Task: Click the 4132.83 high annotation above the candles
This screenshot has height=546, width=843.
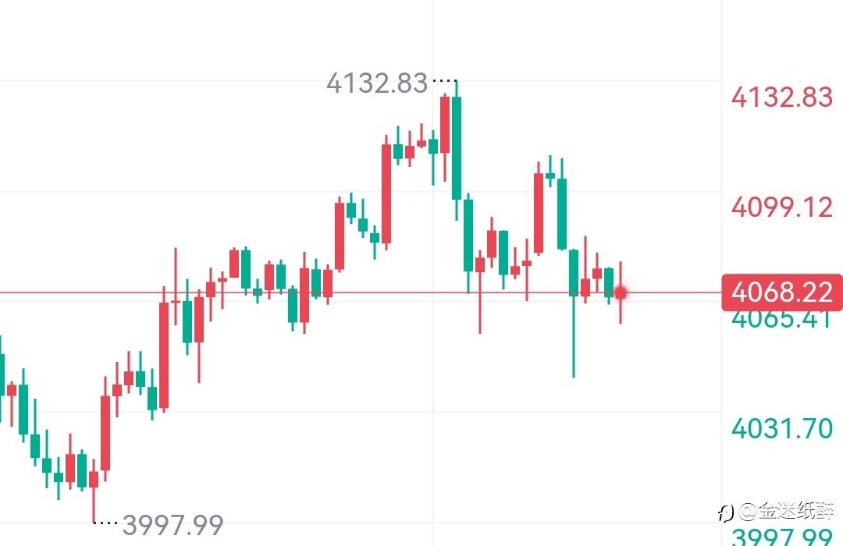Action: click(377, 83)
